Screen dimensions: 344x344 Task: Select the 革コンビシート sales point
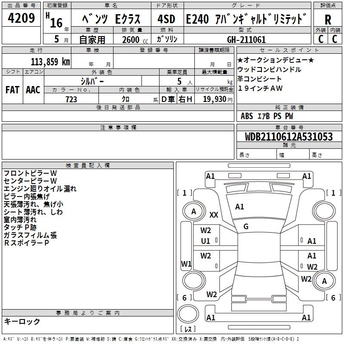[x=259, y=79]
